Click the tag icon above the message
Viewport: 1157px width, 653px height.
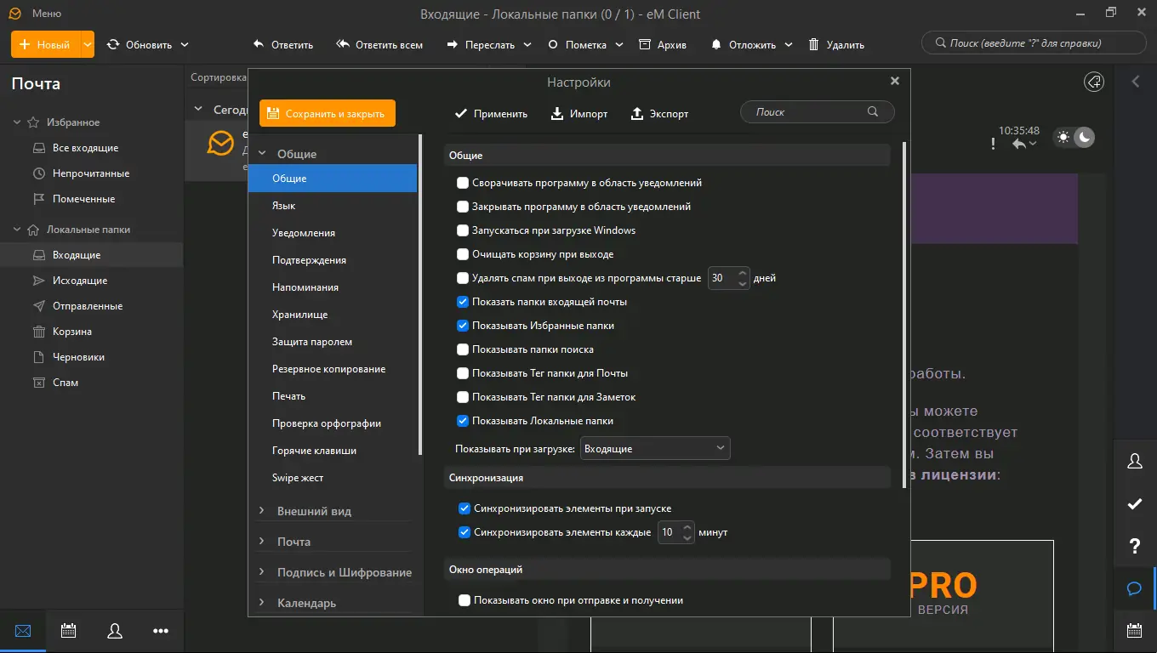tap(1094, 82)
